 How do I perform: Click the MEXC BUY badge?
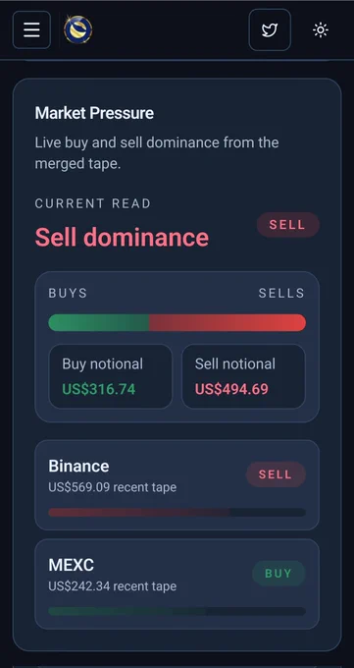[278, 573]
